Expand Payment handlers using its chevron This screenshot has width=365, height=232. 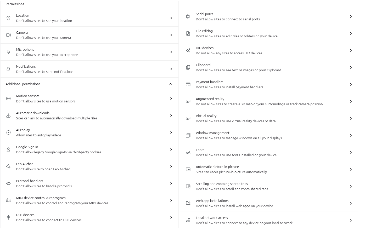351,84
